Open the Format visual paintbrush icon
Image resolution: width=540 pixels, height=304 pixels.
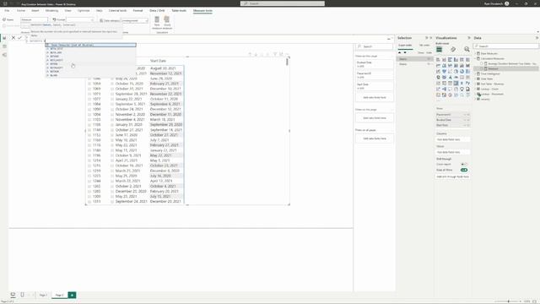(x=453, y=49)
